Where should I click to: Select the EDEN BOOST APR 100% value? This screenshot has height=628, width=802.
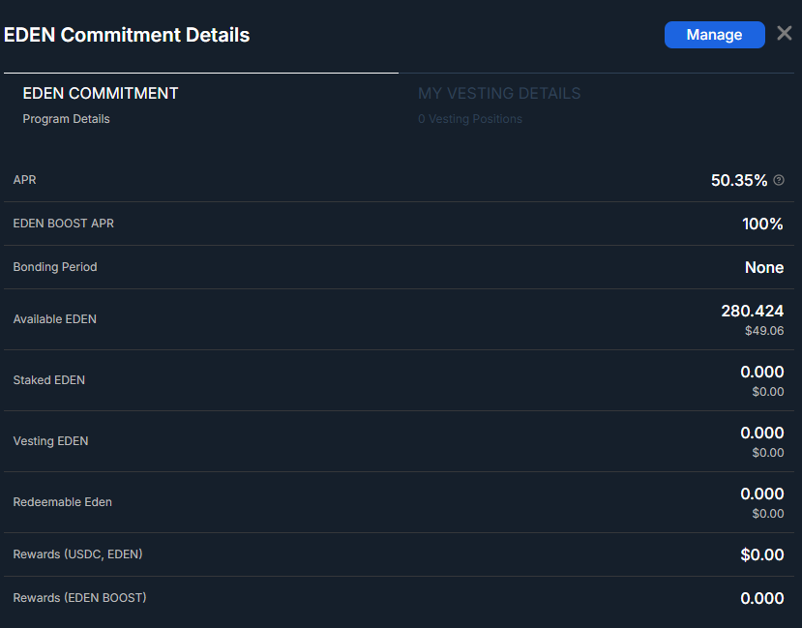[762, 224]
